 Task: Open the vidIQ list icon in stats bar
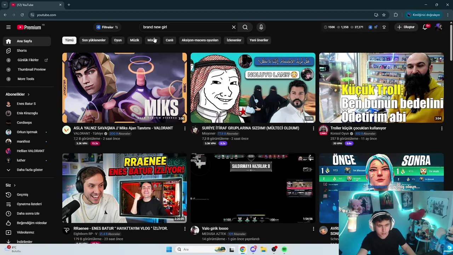[x=376, y=27]
